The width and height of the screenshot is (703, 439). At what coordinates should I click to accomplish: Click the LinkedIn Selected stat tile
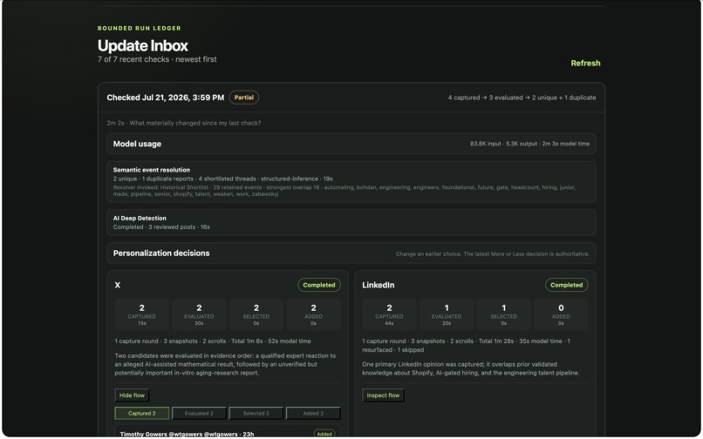tap(503, 314)
